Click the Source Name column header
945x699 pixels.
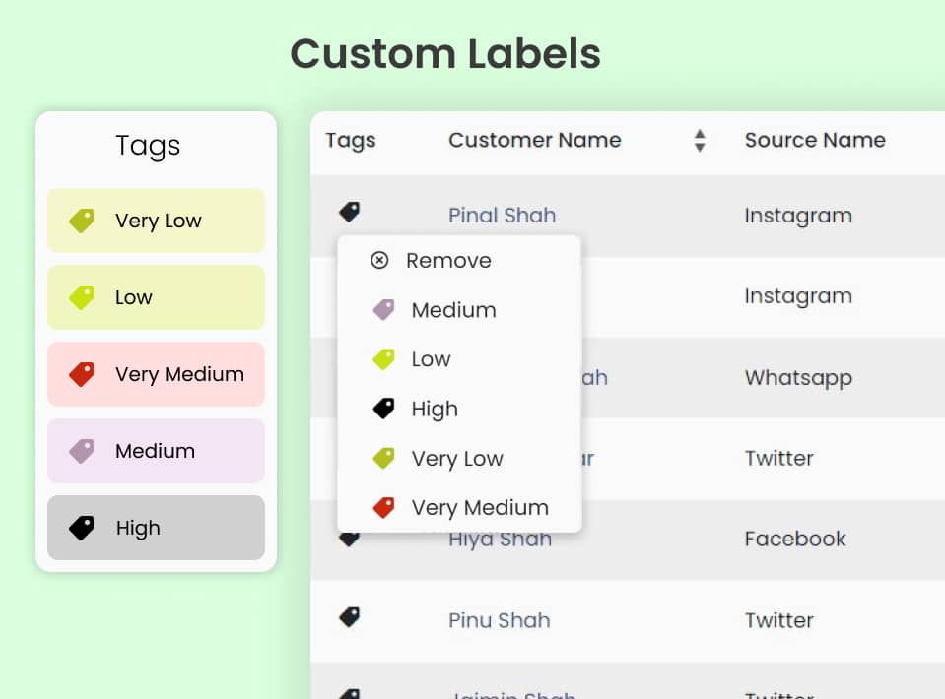point(815,140)
